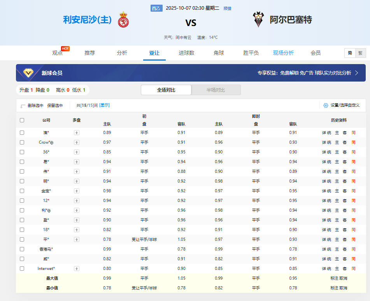Click the red 同 icon in 澳* row
This screenshot has height=301, width=370.
tap(353, 132)
